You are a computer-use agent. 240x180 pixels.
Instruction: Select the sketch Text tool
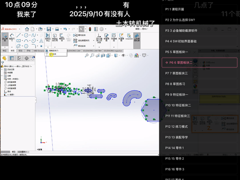(41, 41)
